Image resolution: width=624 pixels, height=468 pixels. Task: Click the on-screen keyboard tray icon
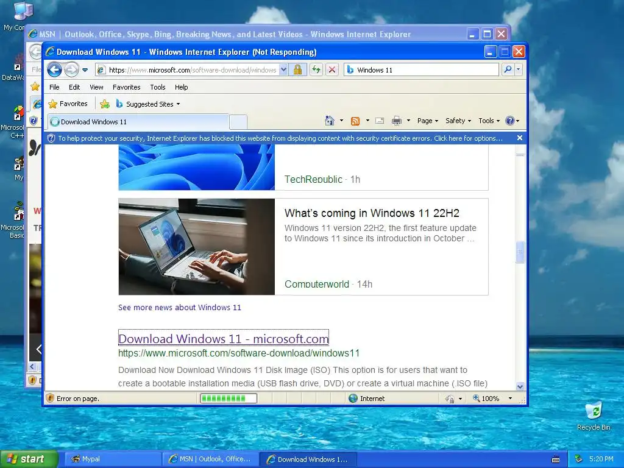556,459
